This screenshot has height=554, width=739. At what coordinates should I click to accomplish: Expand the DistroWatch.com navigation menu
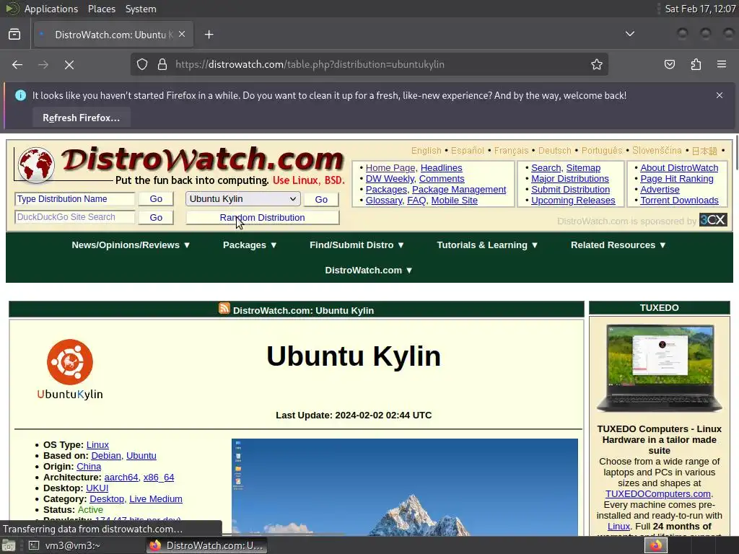369,271
